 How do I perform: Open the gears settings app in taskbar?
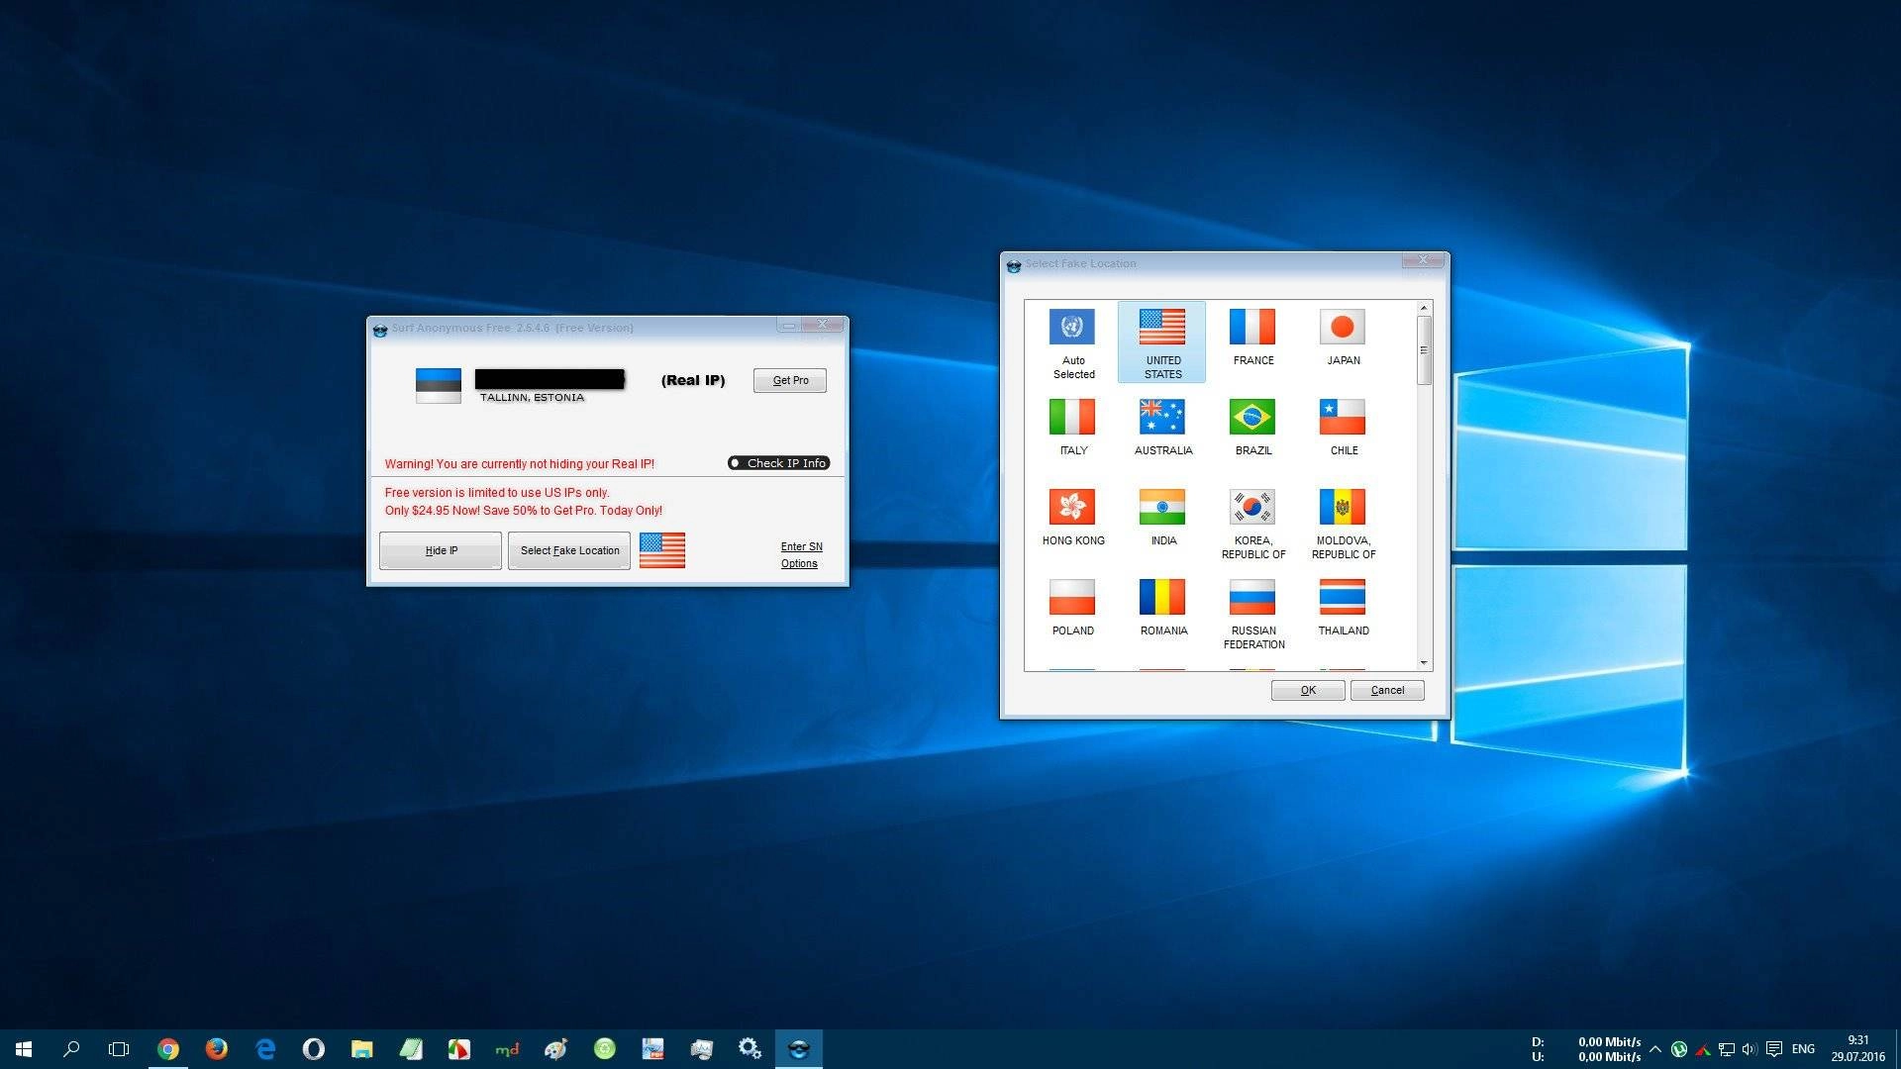click(750, 1048)
